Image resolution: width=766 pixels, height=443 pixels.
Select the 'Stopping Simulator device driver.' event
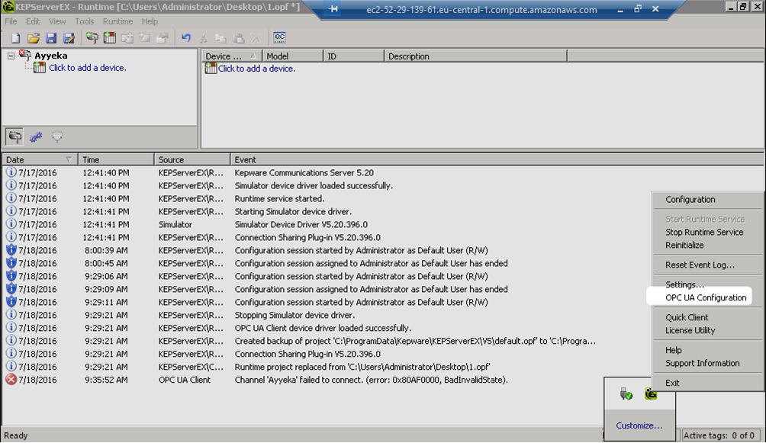pos(294,315)
